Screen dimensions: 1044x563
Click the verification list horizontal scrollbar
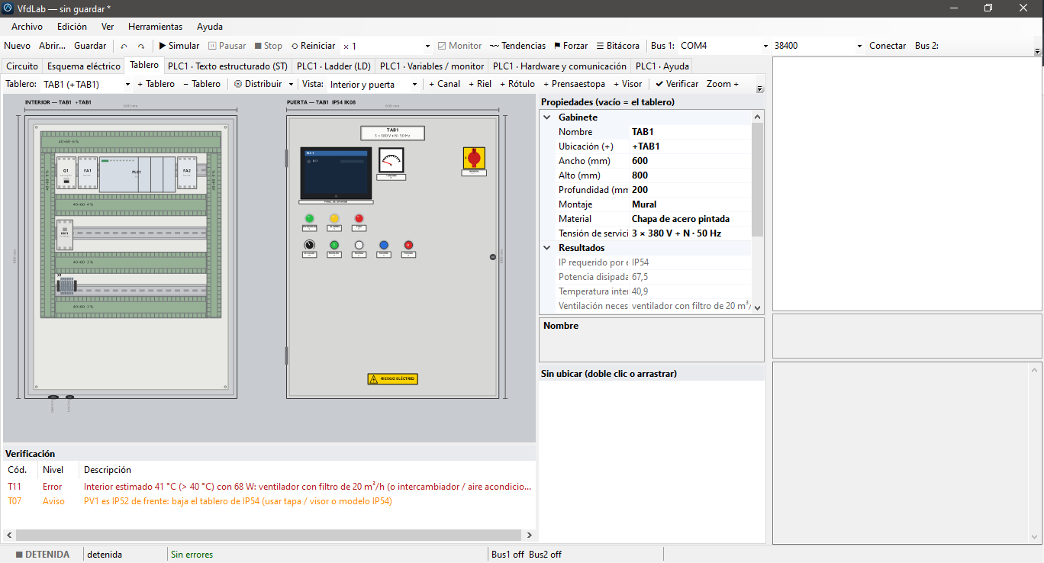(270, 536)
